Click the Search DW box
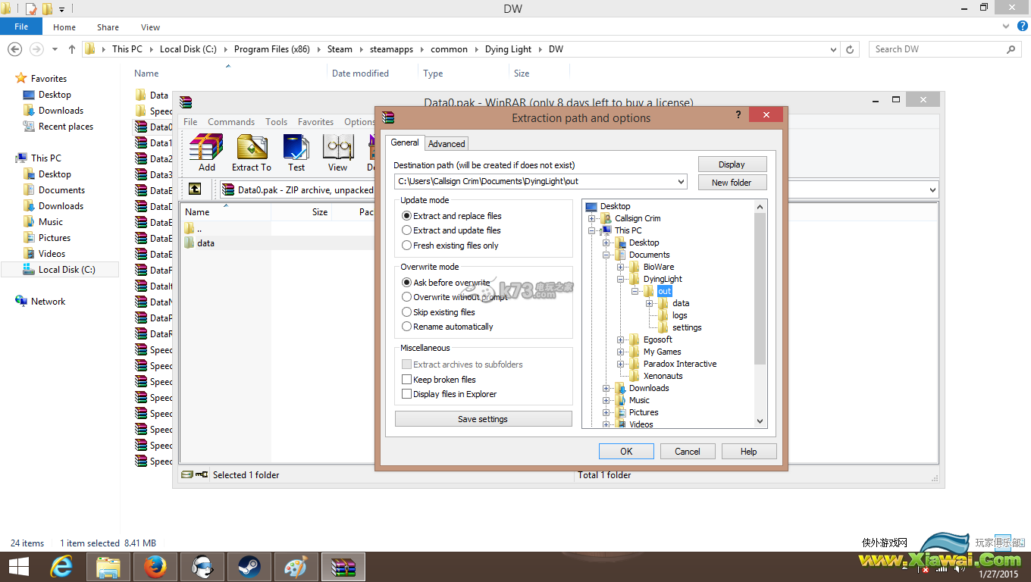 pos(945,49)
